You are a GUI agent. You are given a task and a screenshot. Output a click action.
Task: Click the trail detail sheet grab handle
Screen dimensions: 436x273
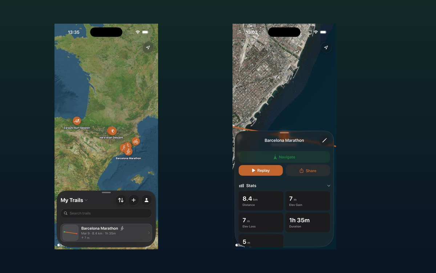(284, 132)
